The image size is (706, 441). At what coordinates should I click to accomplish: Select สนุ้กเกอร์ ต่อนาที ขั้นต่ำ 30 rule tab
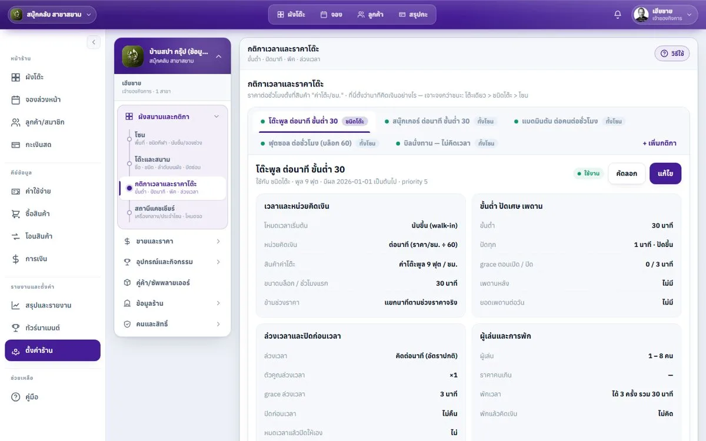(x=441, y=121)
